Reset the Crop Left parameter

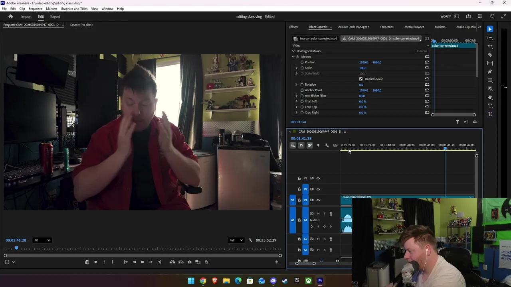[x=427, y=101]
